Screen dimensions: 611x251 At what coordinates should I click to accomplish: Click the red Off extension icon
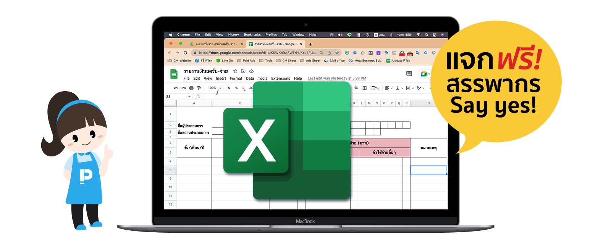pos(402,53)
